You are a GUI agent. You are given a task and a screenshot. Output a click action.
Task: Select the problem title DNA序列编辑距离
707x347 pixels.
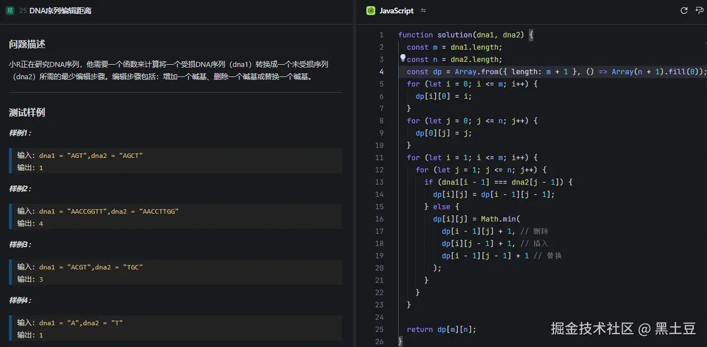click(x=60, y=11)
